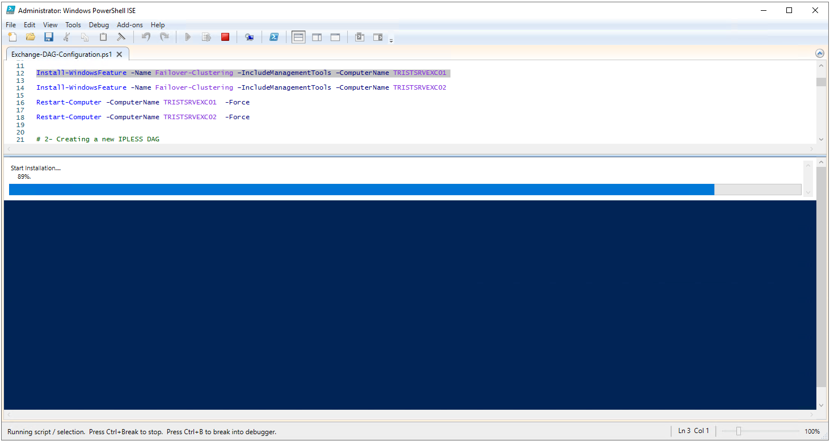Viewport: 830px width, 441px height.
Task: Show script pane maximized layout icon
Action: point(335,37)
